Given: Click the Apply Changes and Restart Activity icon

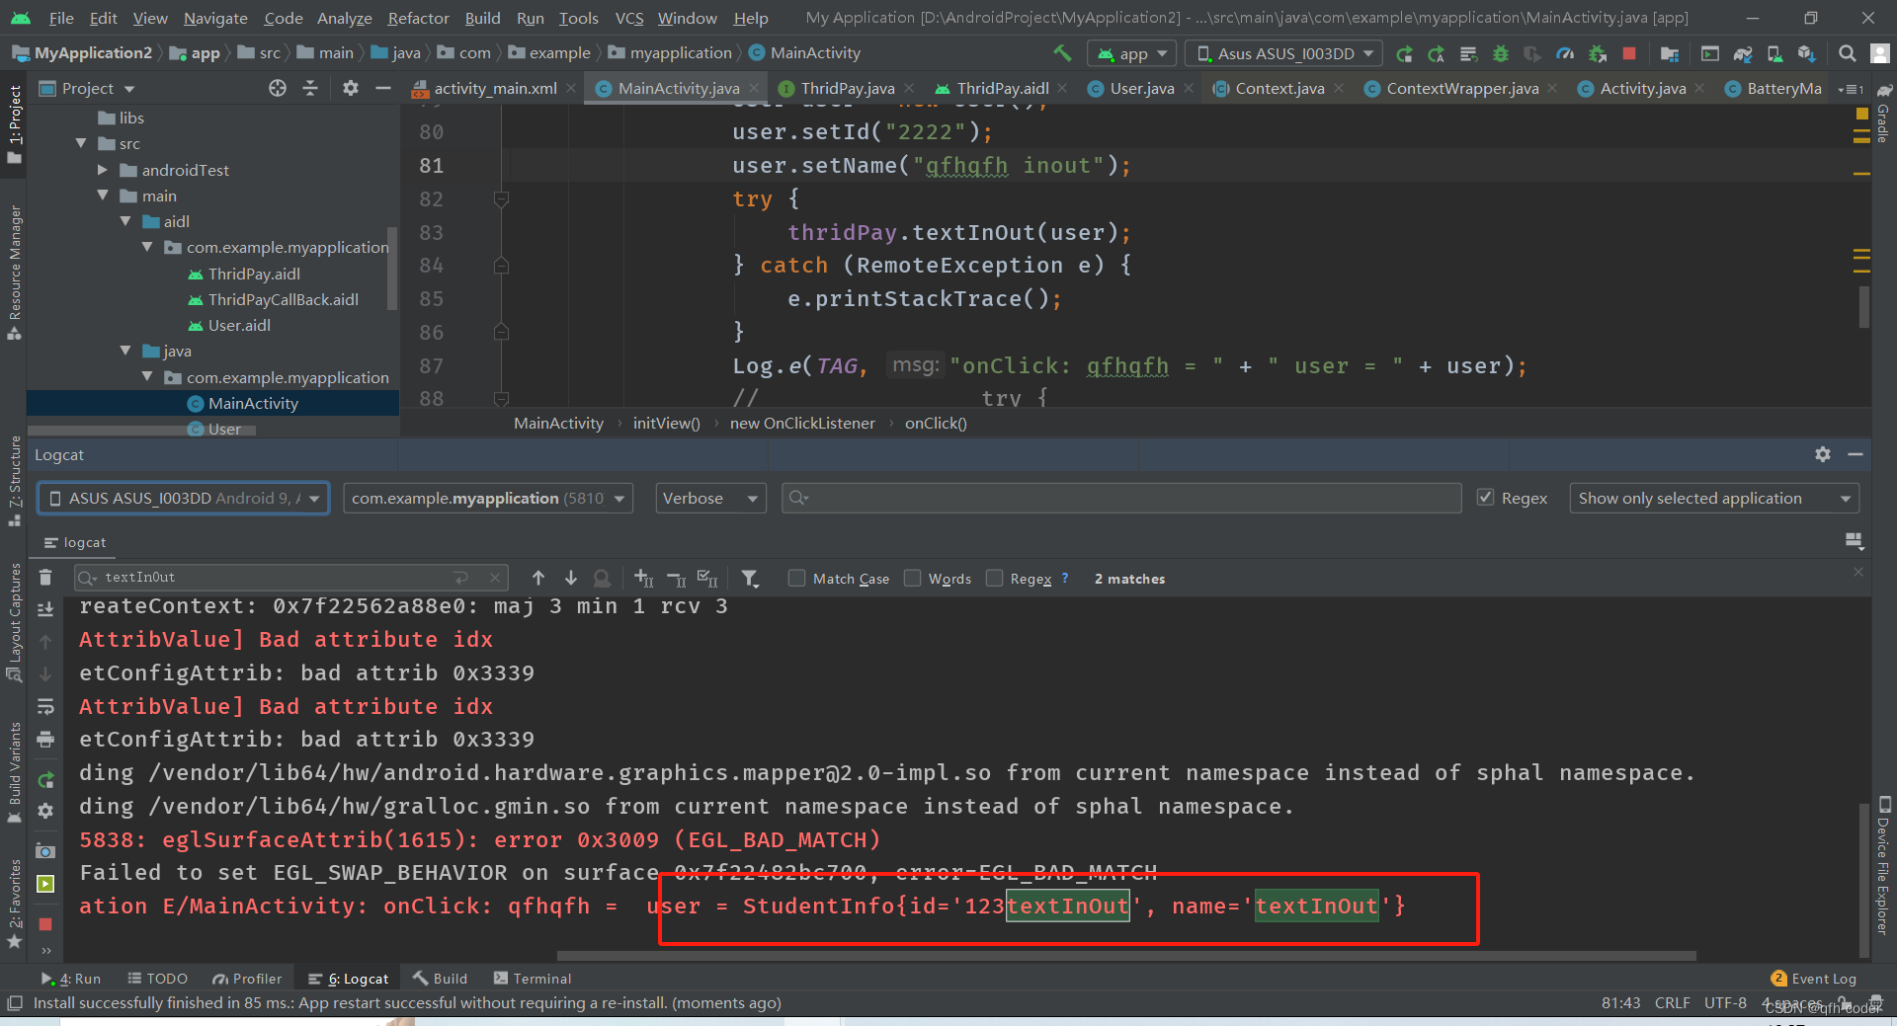Looking at the screenshot, I should (1437, 53).
